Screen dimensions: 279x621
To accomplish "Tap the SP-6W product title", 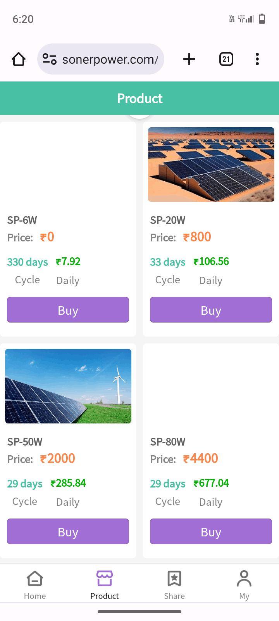I will [x=22, y=220].
